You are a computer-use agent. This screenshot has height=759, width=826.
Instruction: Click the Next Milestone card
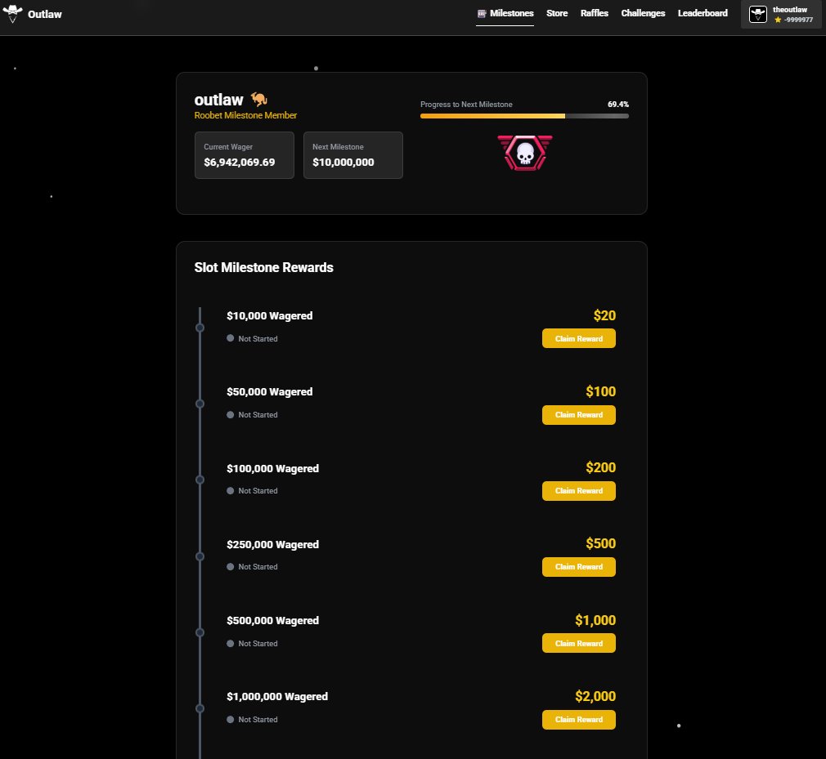coord(353,155)
